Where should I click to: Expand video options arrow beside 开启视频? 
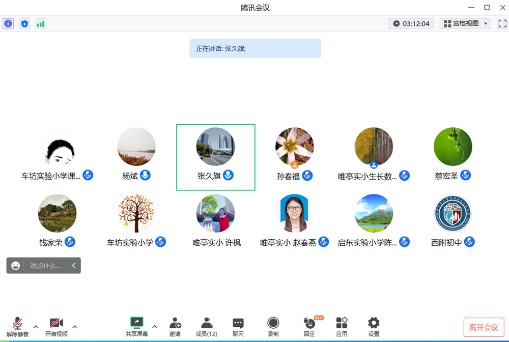pos(75,327)
